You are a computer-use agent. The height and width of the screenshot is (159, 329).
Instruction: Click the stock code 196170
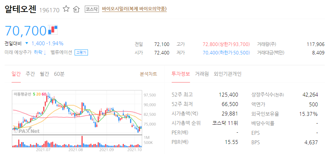(49, 10)
